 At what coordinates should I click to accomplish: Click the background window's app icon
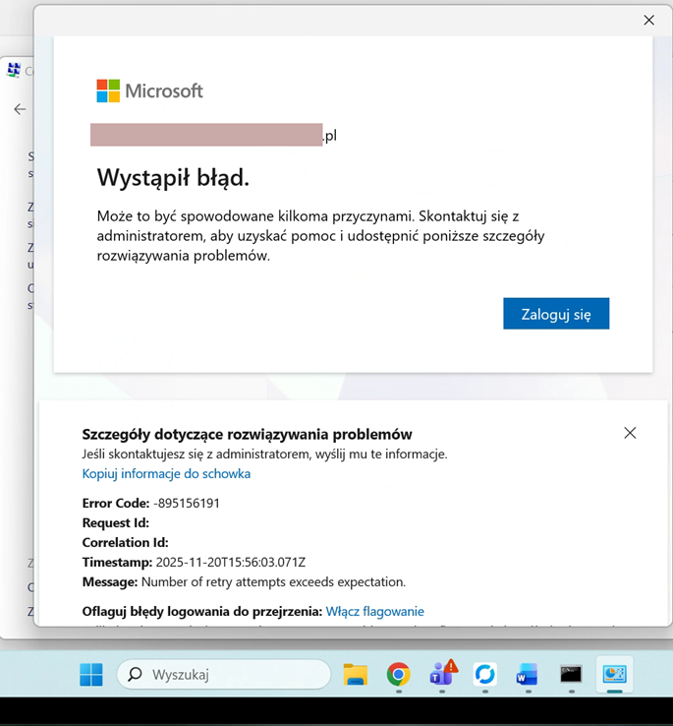tap(14, 71)
